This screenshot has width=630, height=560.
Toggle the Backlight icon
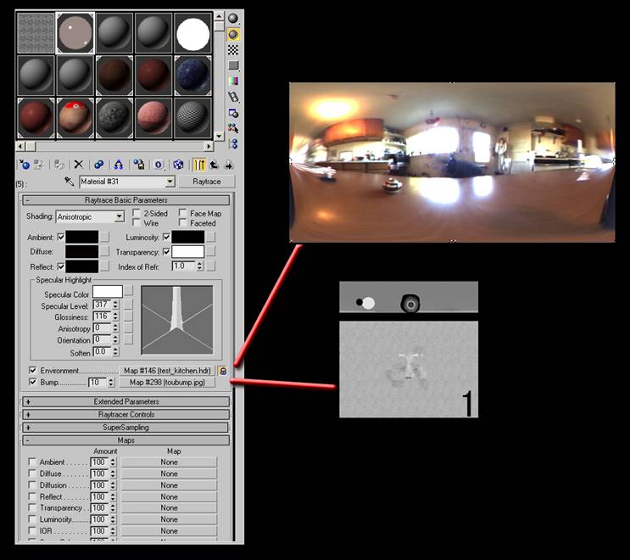coord(233,35)
